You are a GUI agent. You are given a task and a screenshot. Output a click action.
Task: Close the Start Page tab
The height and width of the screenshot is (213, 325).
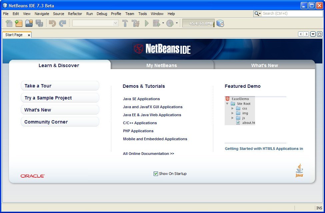[x=29, y=35]
